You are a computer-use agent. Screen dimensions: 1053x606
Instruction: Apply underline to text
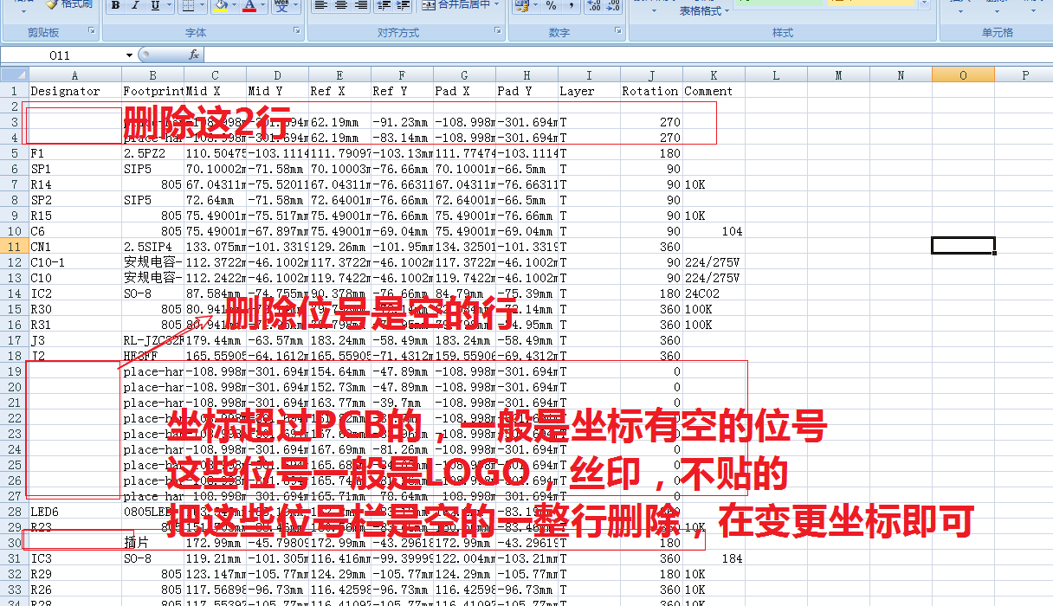pyautogui.click(x=155, y=5)
